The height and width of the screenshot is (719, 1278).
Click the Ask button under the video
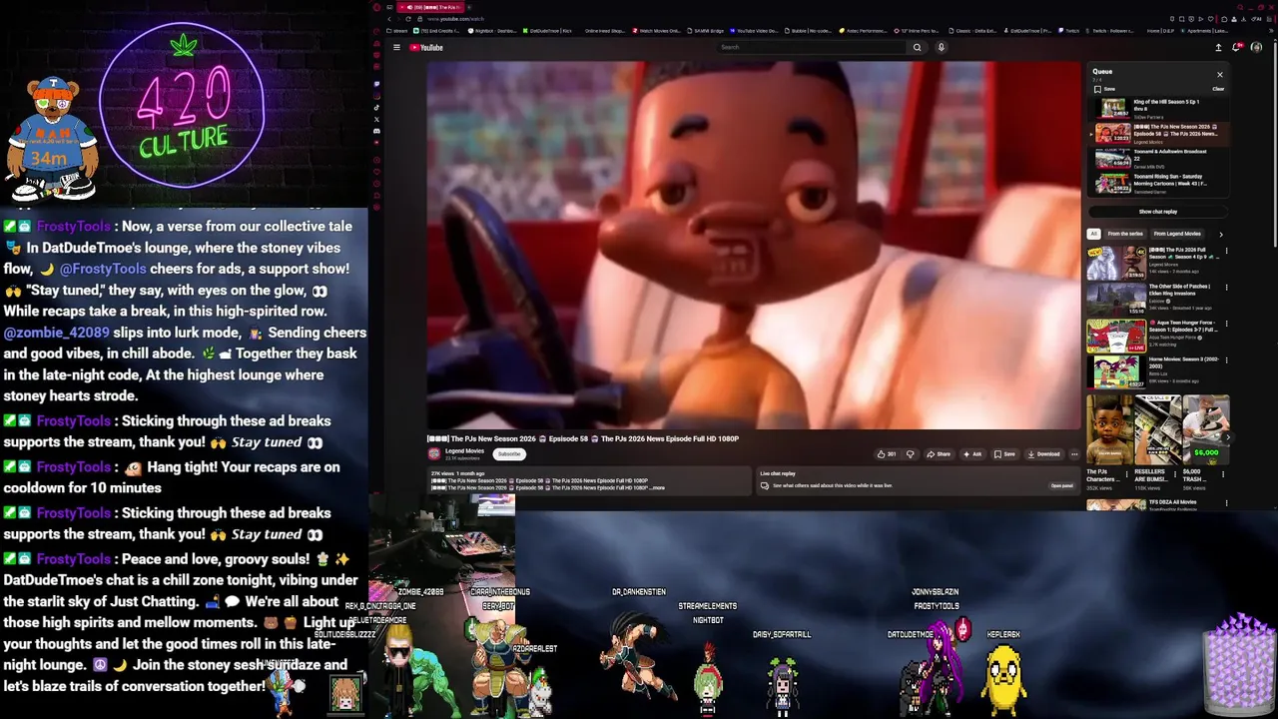972,454
